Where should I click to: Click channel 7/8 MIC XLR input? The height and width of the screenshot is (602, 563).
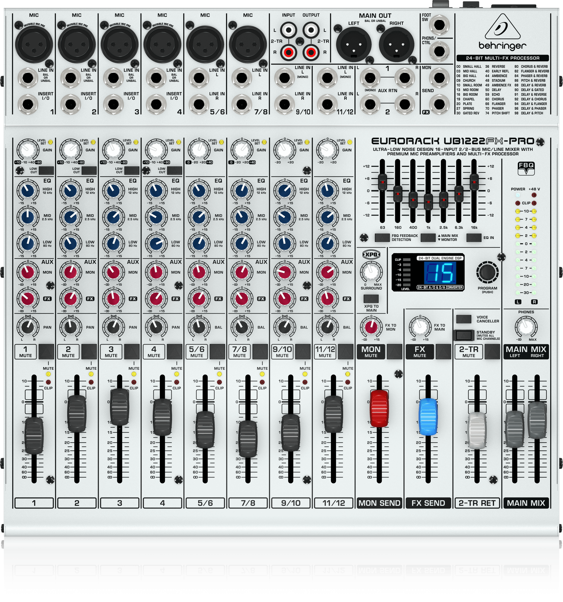pos(248,45)
